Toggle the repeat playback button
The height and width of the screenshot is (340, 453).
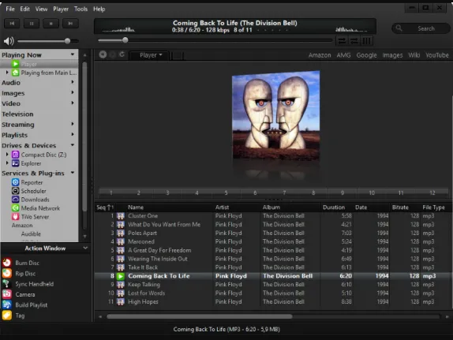pyautogui.click(x=354, y=41)
